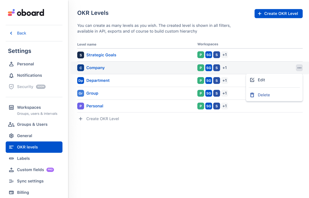Click SG workspace badge on Company row
Viewport: 309px width, 198px height.
[x=209, y=68]
